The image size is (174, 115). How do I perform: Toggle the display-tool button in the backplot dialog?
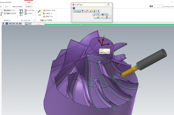(79, 11)
